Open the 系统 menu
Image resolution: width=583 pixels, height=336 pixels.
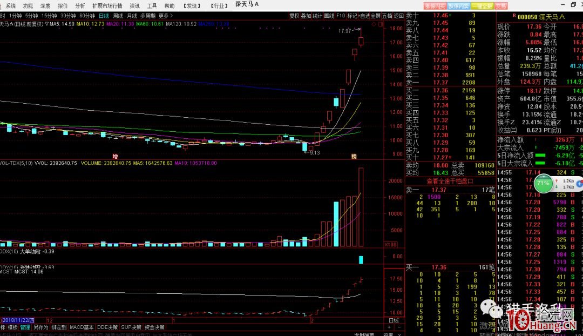(10, 5)
